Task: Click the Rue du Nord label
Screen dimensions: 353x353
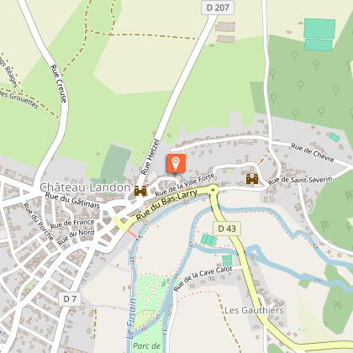Action: click(76, 237)
